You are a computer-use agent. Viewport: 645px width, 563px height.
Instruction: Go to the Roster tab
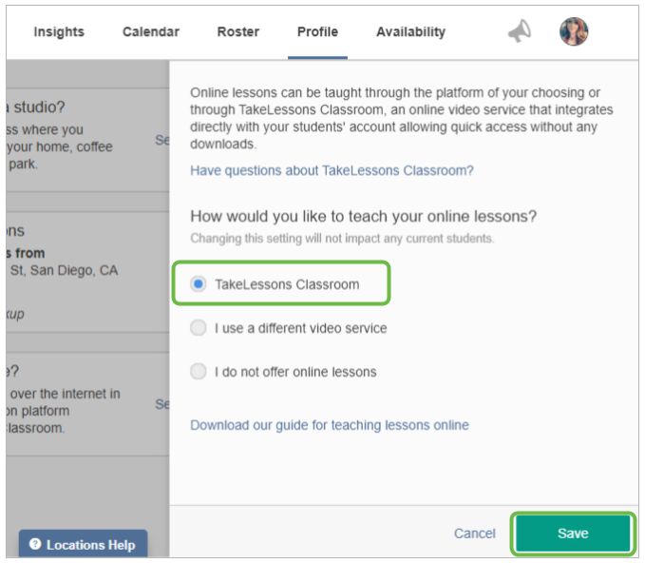click(x=238, y=31)
